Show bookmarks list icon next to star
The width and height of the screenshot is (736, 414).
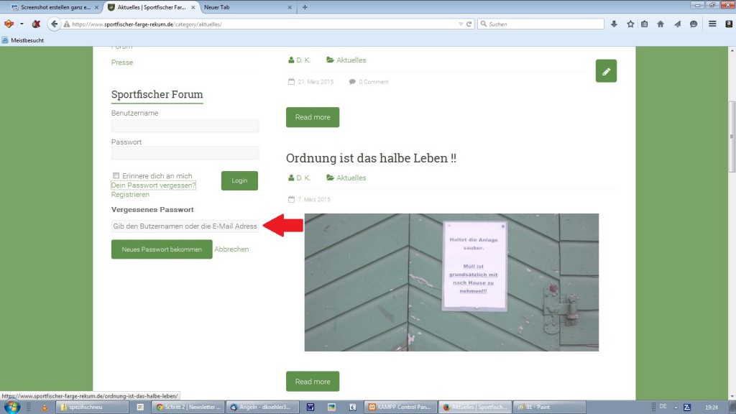coord(645,24)
